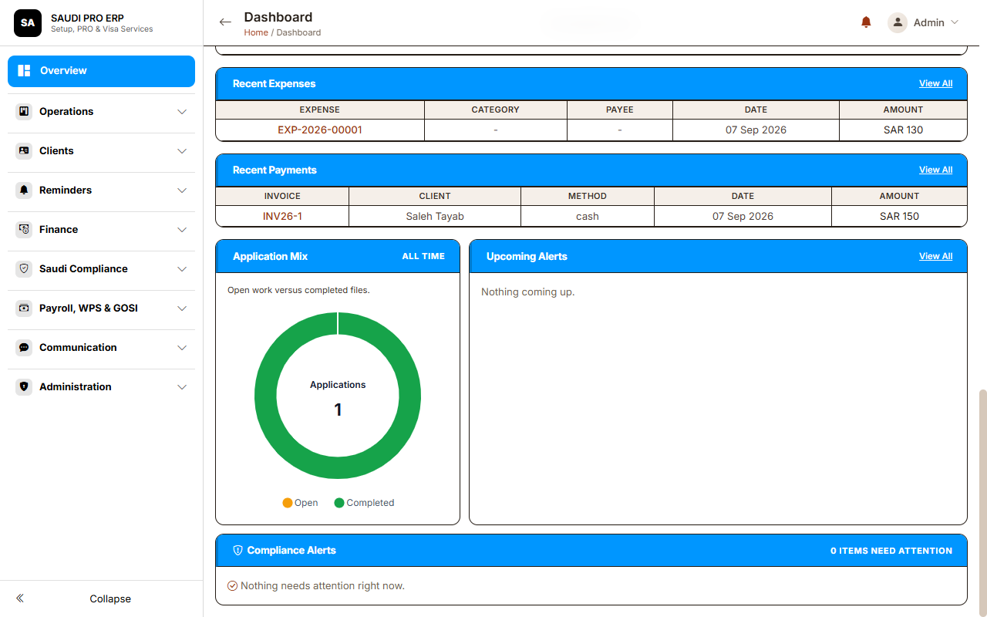
Task: Open View All for Upcoming Alerts
Action: pos(935,256)
